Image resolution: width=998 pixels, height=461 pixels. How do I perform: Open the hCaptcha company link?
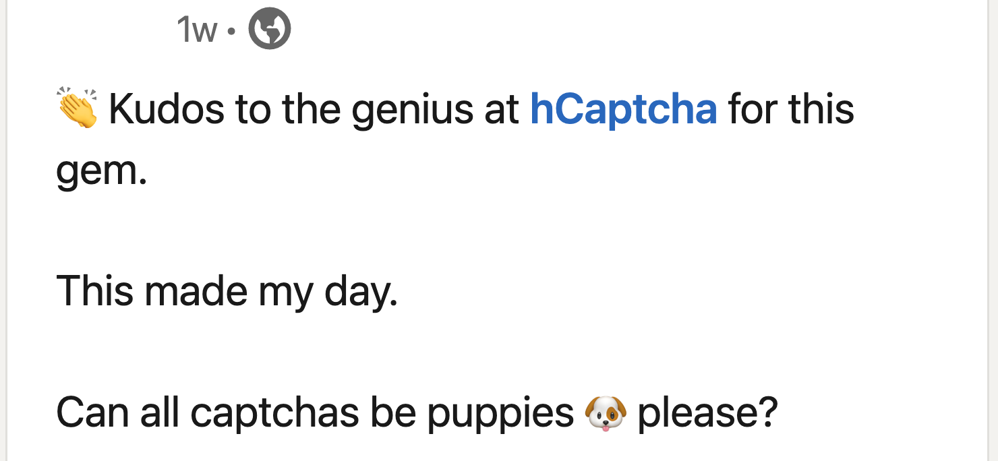[x=623, y=109]
